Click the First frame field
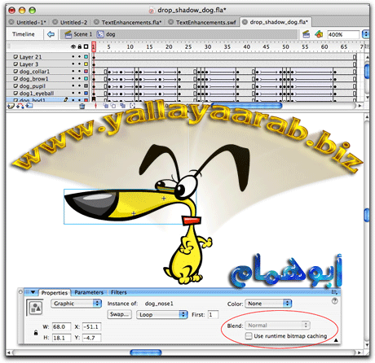 click(213, 315)
